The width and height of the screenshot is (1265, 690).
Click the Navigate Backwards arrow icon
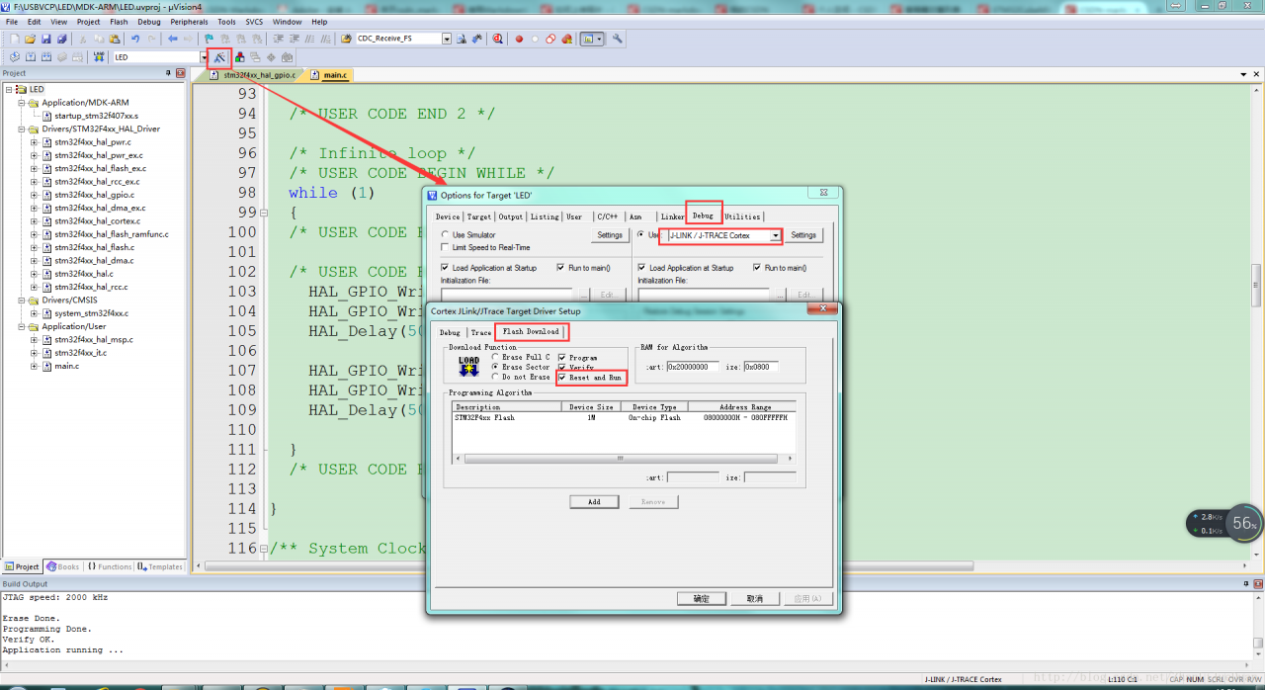coord(173,39)
